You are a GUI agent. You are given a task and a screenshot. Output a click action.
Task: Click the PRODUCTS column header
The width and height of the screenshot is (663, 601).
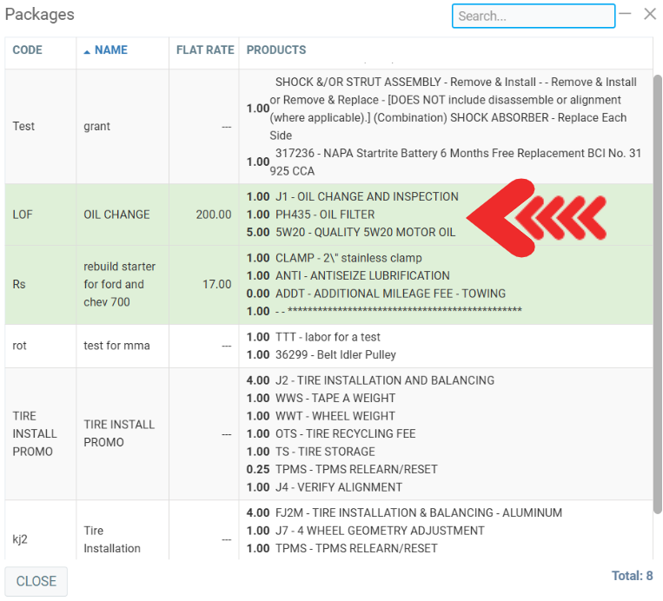(x=276, y=50)
